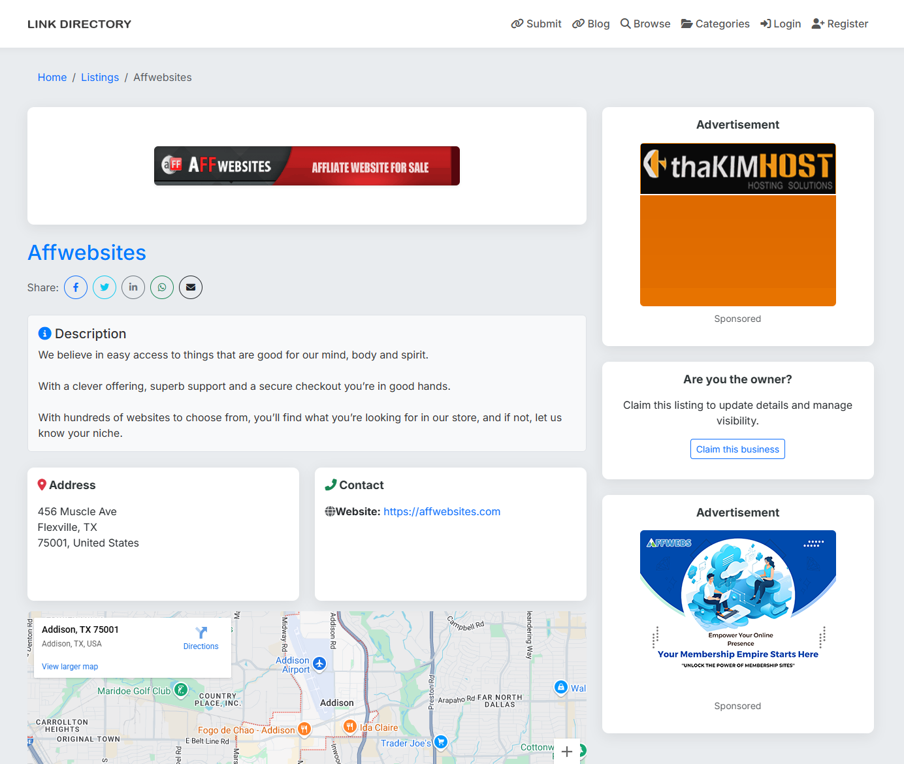
Task: Go to Listings breadcrumb
Action: click(x=100, y=77)
